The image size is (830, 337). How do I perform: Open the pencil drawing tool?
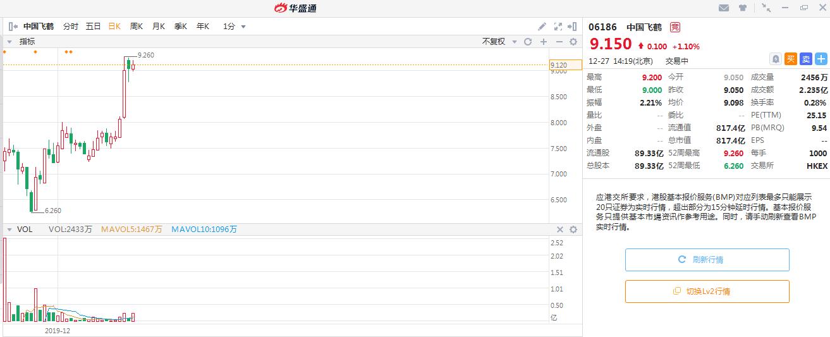(542, 27)
